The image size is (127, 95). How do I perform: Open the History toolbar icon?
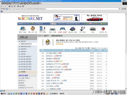23,6
